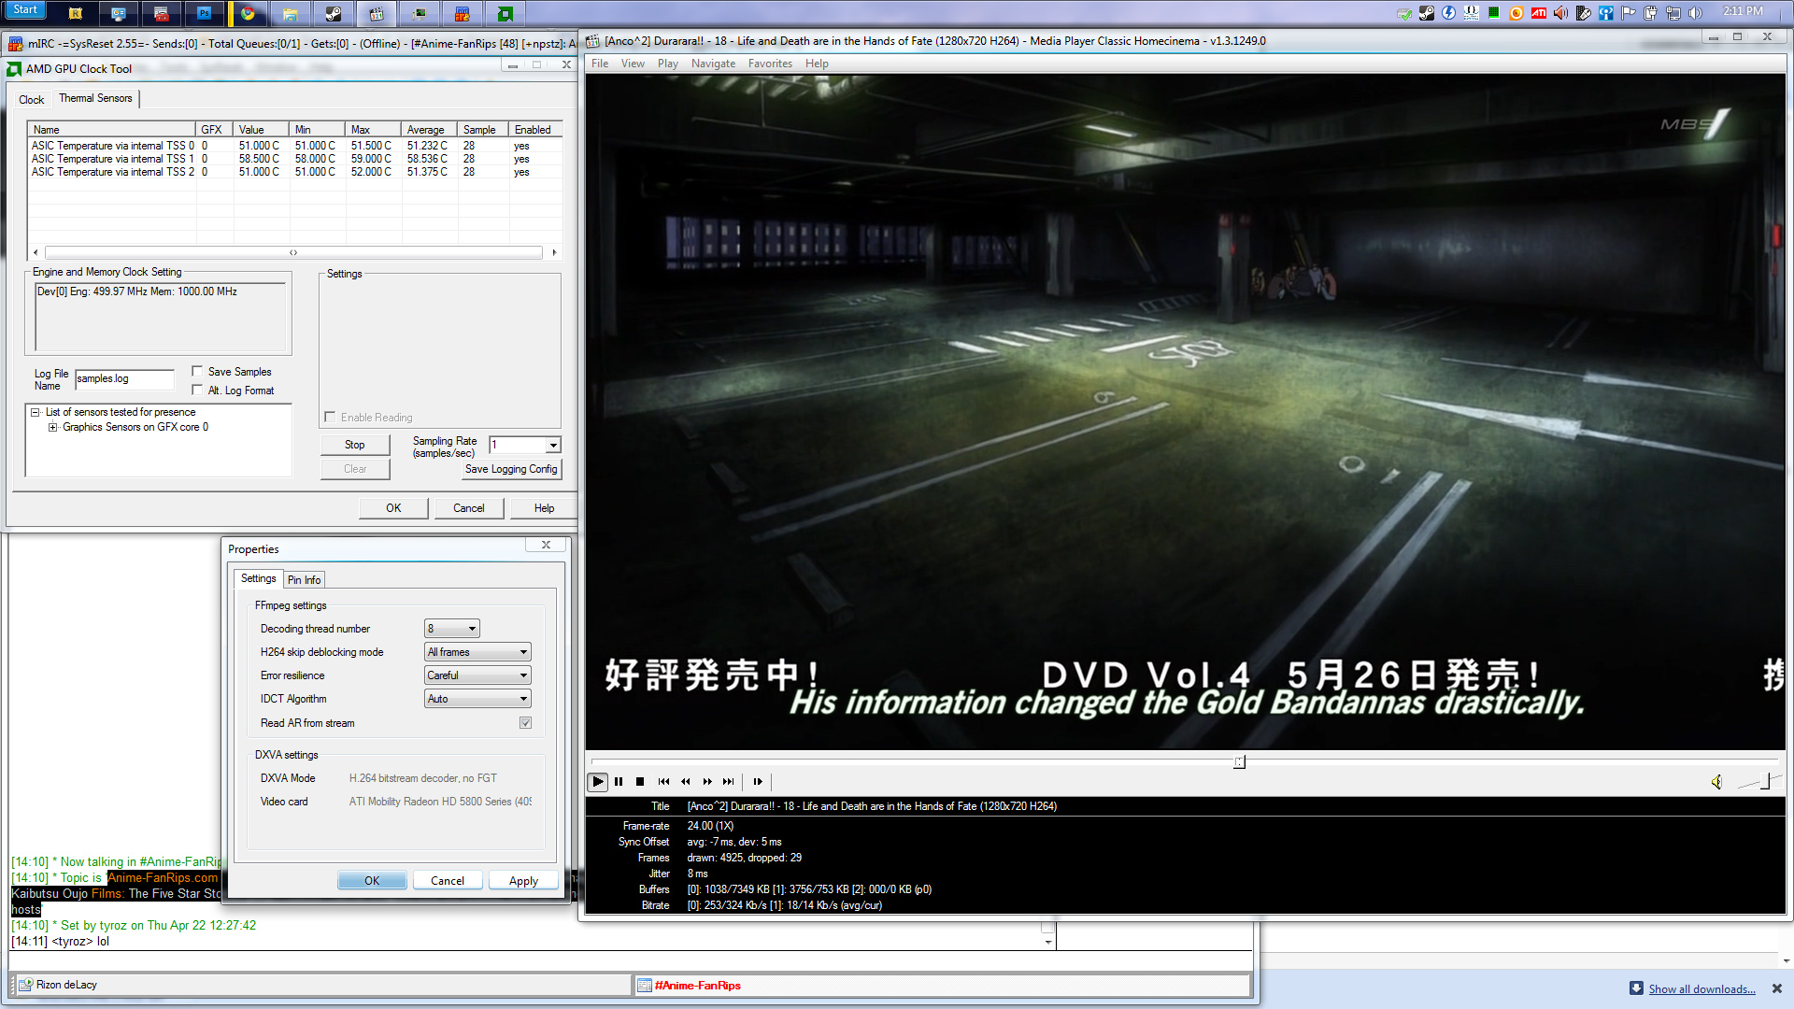Click the fast-forward (increase speed) button
This screenshot has width=1794, height=1009.
tap(707, 782)
